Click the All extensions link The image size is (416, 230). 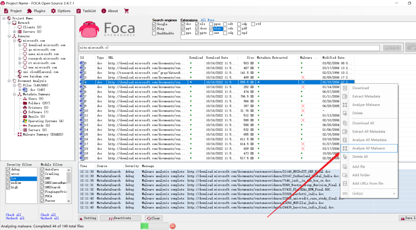[x=203, y=20]
